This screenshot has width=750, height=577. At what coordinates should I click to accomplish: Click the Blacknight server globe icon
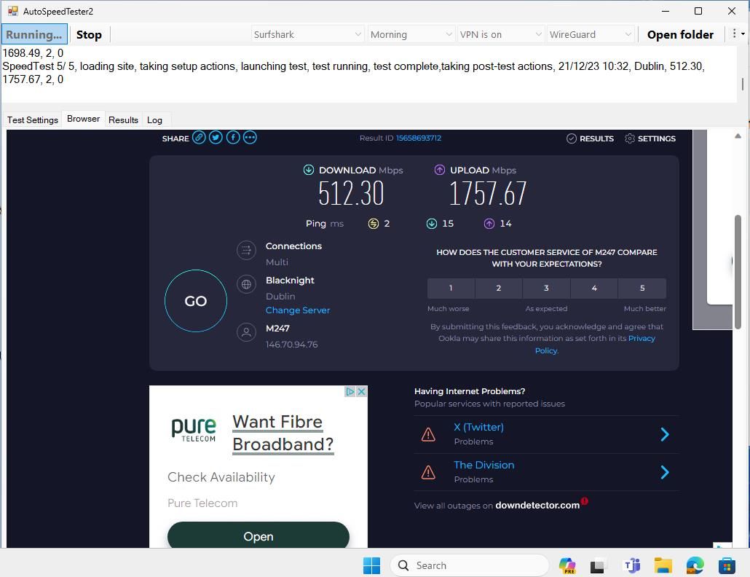click(x=246, y=284)
